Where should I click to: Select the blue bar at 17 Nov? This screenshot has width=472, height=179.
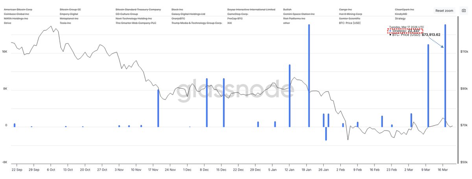(158, 108)
